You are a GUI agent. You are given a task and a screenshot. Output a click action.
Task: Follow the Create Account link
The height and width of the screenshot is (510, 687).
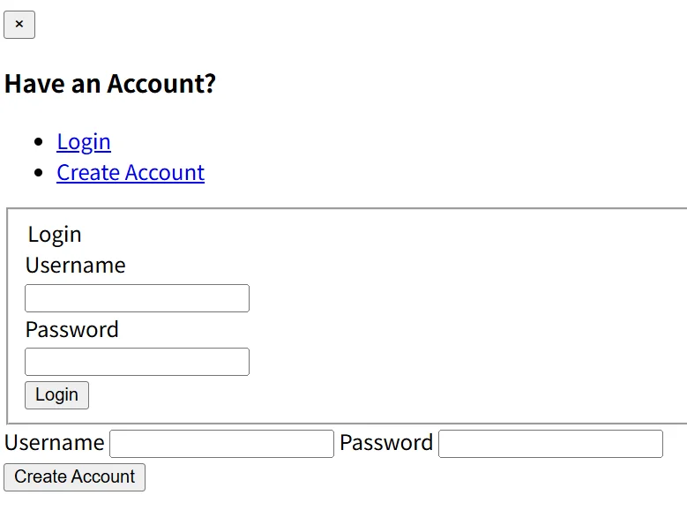[131, 173]
